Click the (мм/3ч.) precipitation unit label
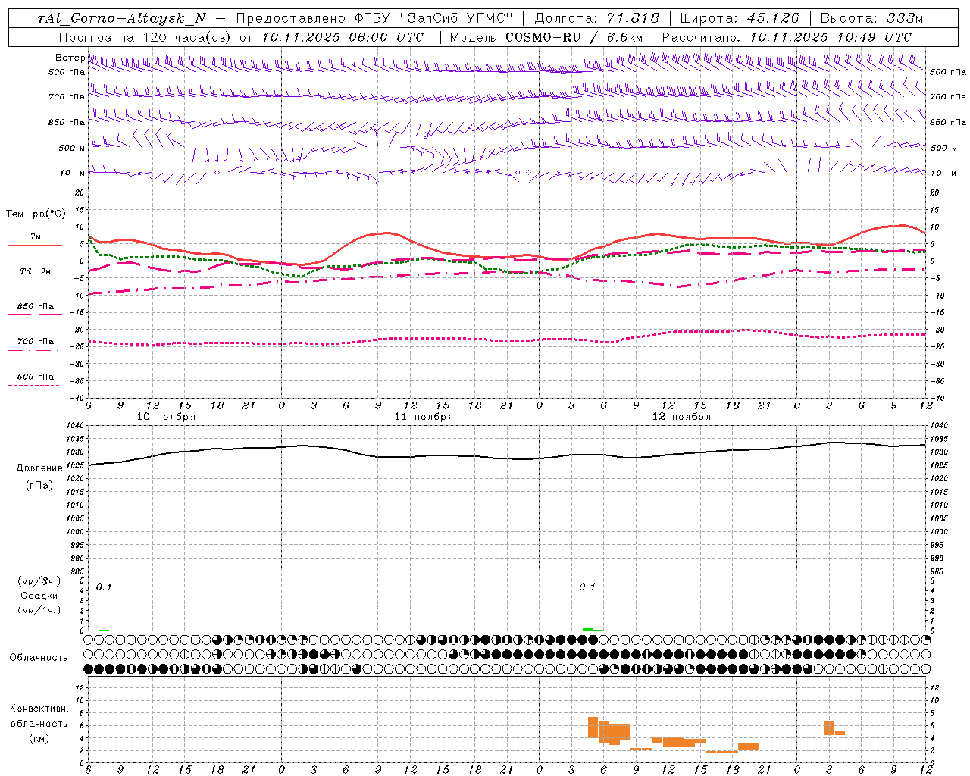This screenshot has height=776, width=970. pos(39,582)
